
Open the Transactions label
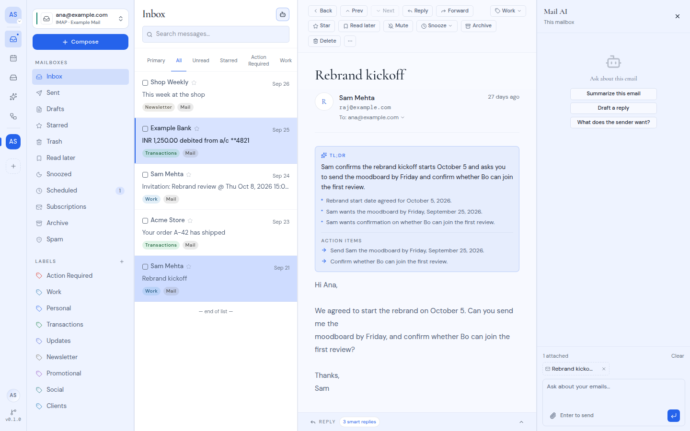[x=80, y=325]
